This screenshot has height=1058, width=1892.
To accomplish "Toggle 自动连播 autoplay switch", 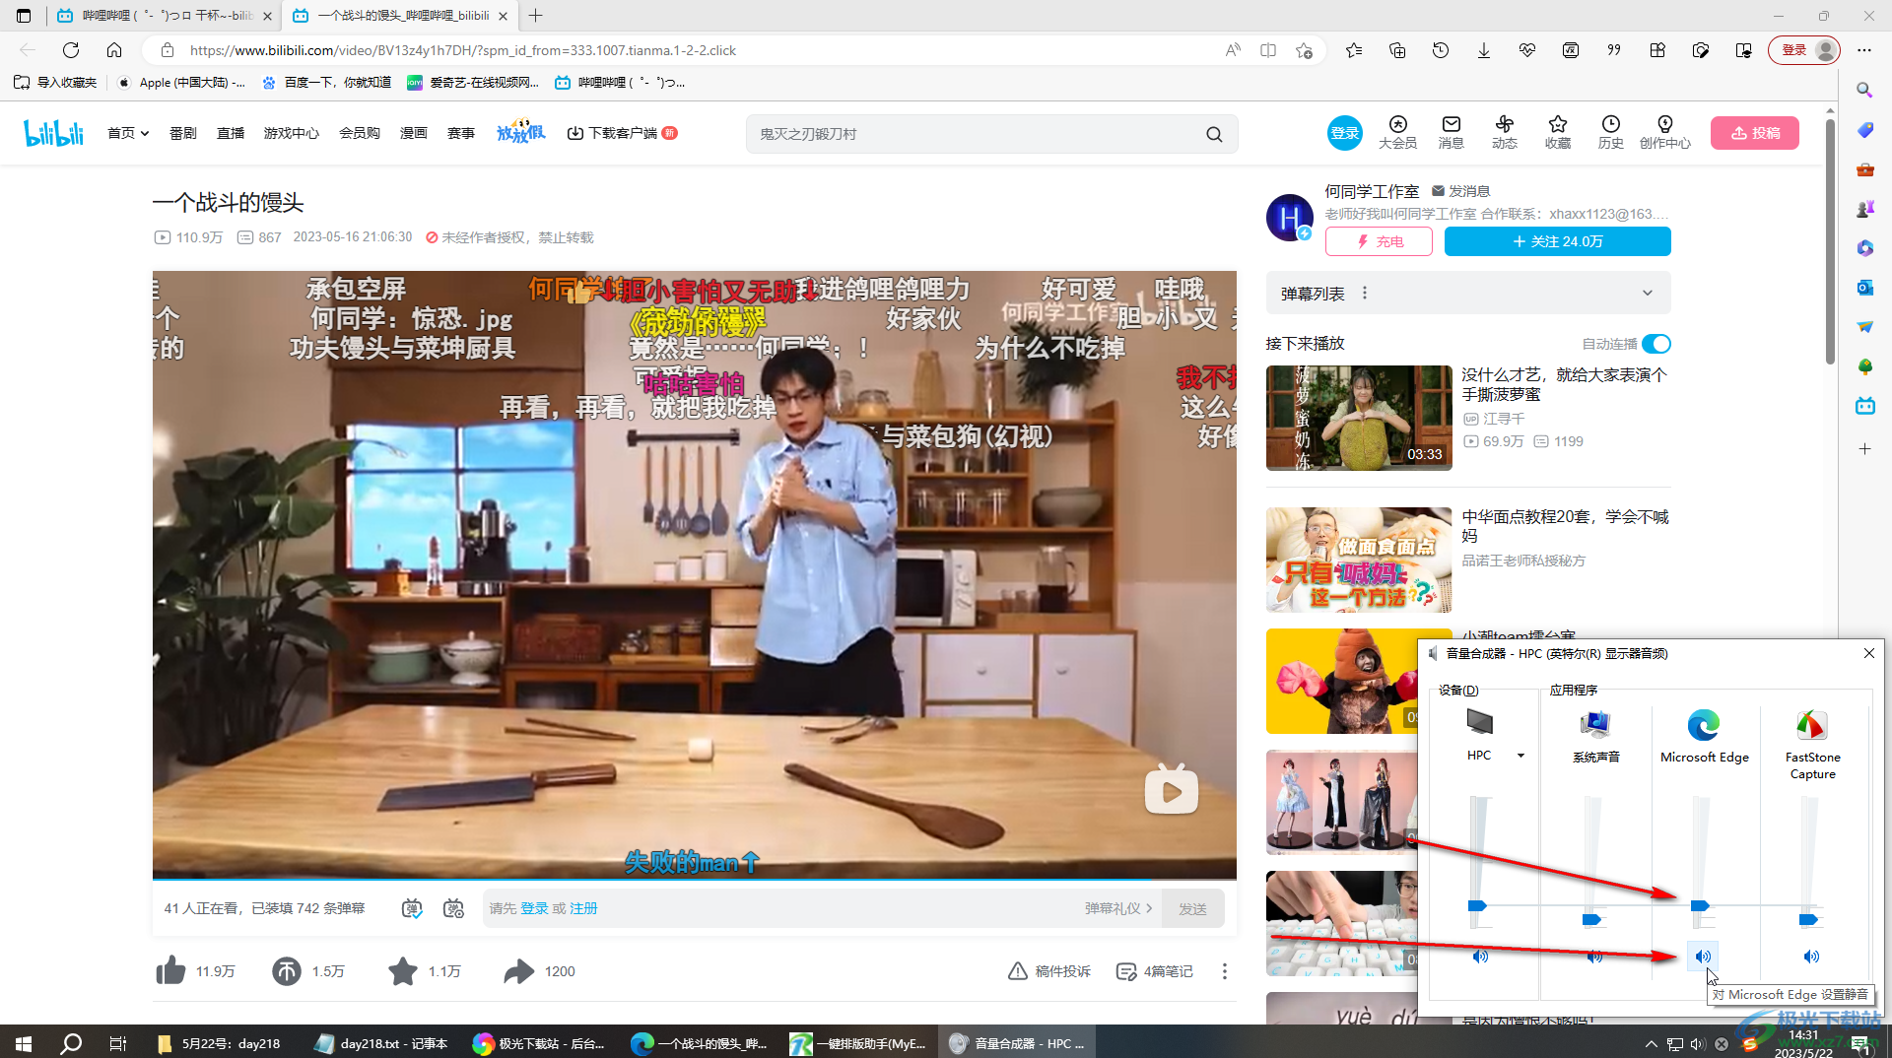I will (x=1656, y=344).
